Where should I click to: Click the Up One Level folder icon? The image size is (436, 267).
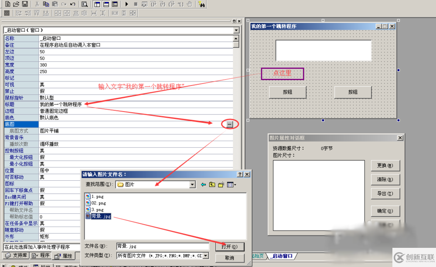(212, 185)
